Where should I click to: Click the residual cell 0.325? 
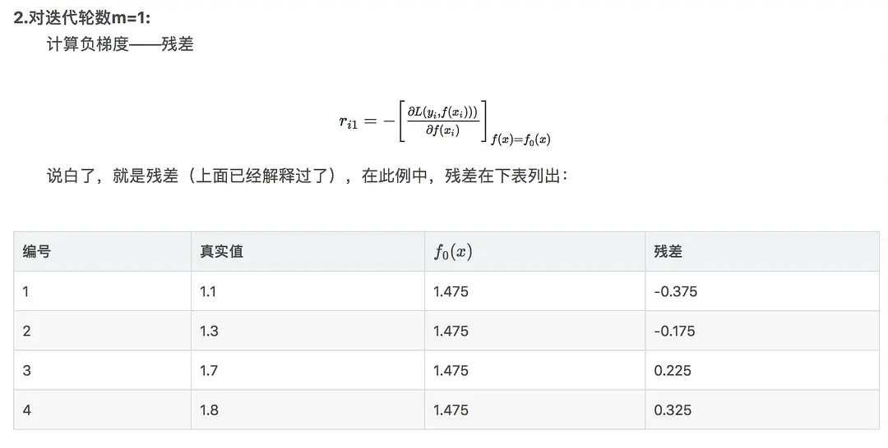(x=673, y=409)
